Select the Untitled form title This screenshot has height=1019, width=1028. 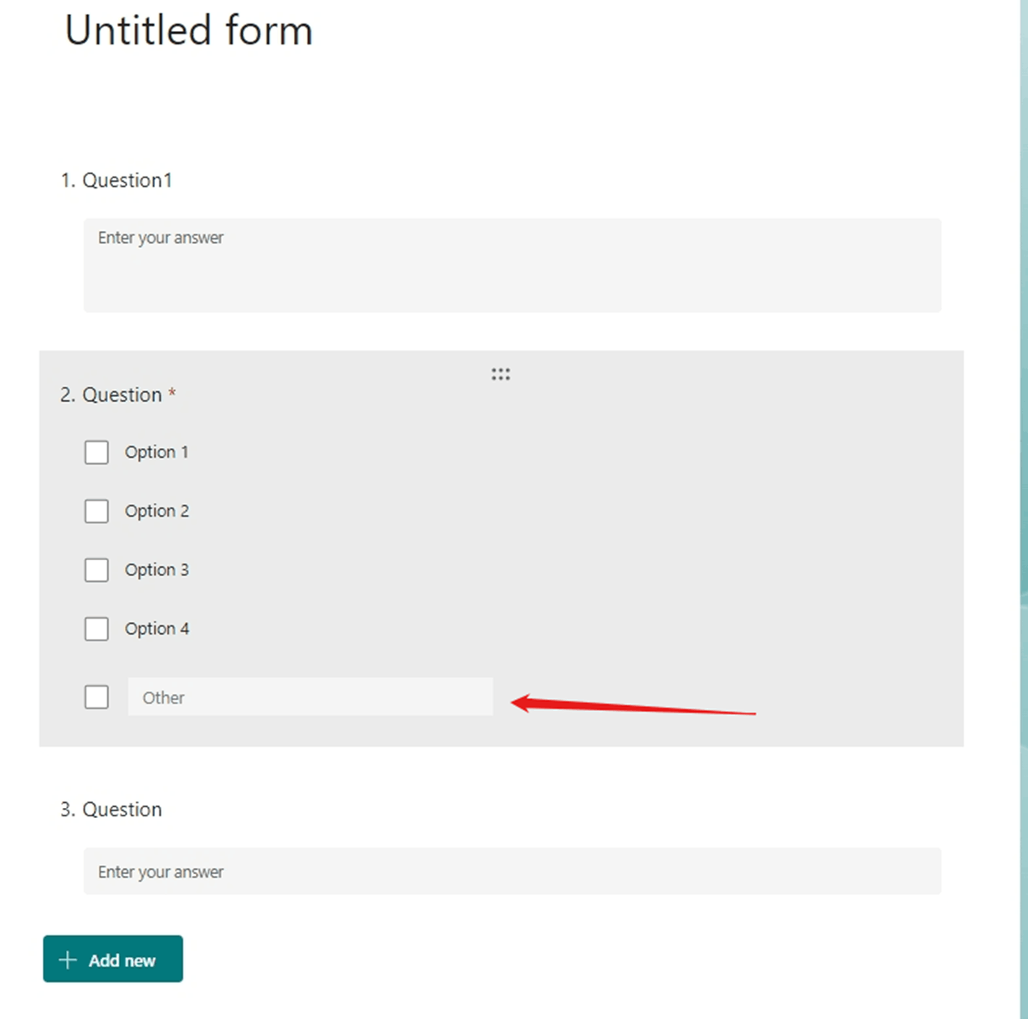click(188, 30)
